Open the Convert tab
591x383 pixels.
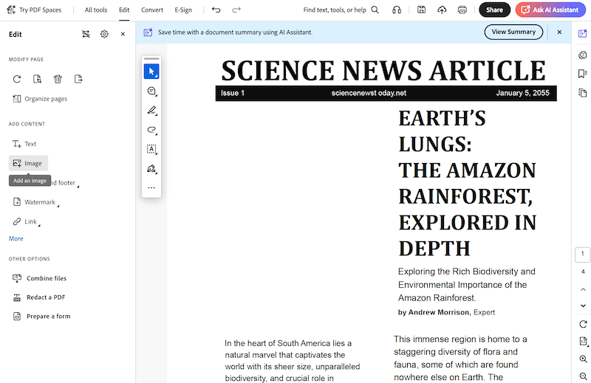point(152,10)
